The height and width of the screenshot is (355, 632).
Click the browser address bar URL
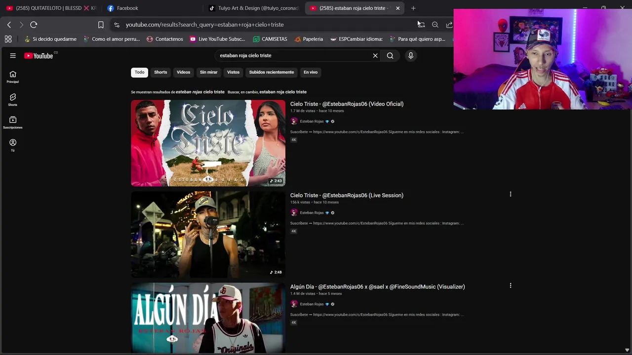pyautogui.click(x=204, y=25)
